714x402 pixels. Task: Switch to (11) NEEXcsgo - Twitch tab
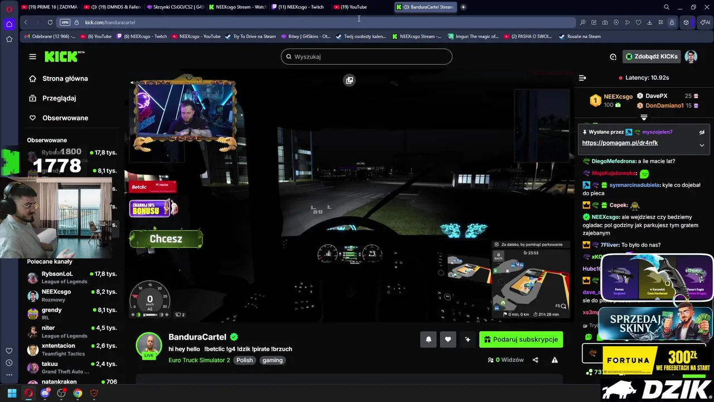pos(300,7)
